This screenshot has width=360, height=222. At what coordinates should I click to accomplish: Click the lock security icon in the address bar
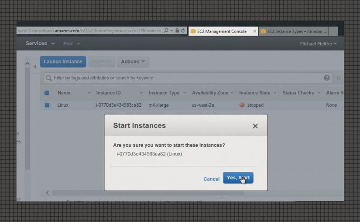tap(177, 30)
